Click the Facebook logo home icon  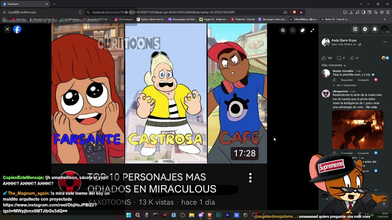17,29
